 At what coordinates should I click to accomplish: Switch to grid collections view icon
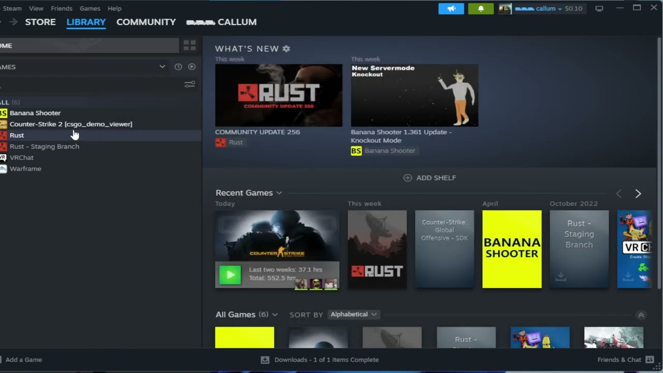point(190,46)
